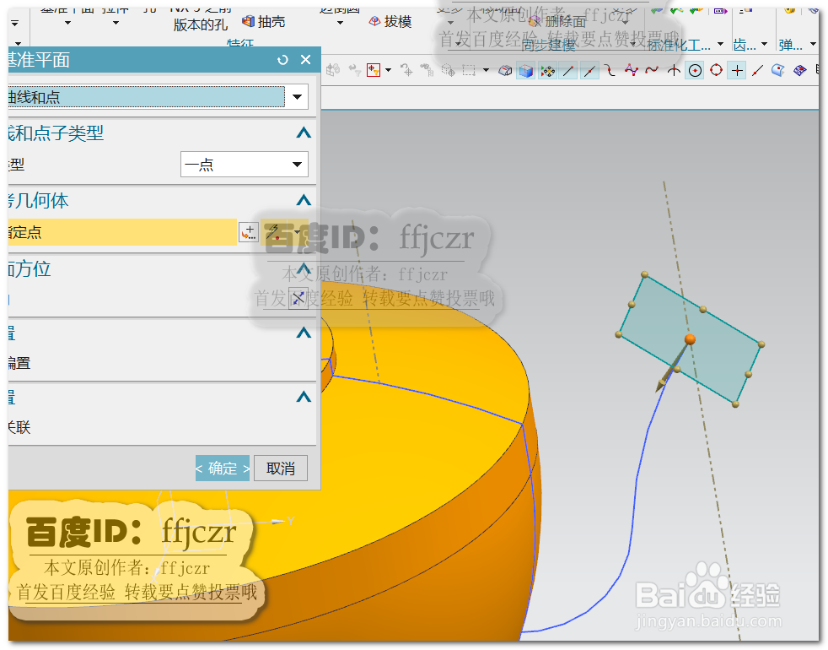Toggle the enable snap point icon with yellow diamond

click(x=547, y=70)
